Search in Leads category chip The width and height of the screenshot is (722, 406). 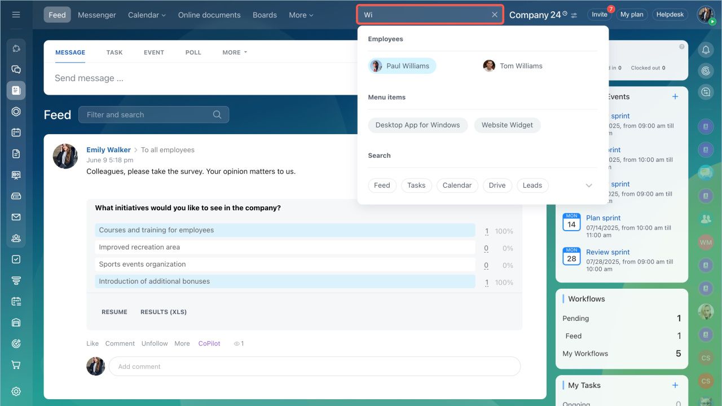tap(532, 186)
